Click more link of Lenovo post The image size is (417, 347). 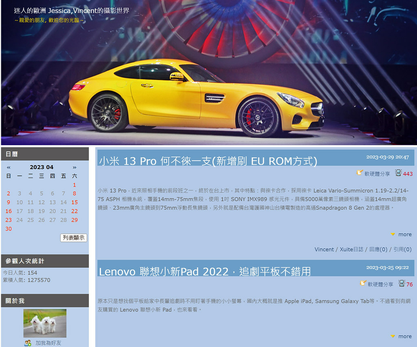[405, 336]
